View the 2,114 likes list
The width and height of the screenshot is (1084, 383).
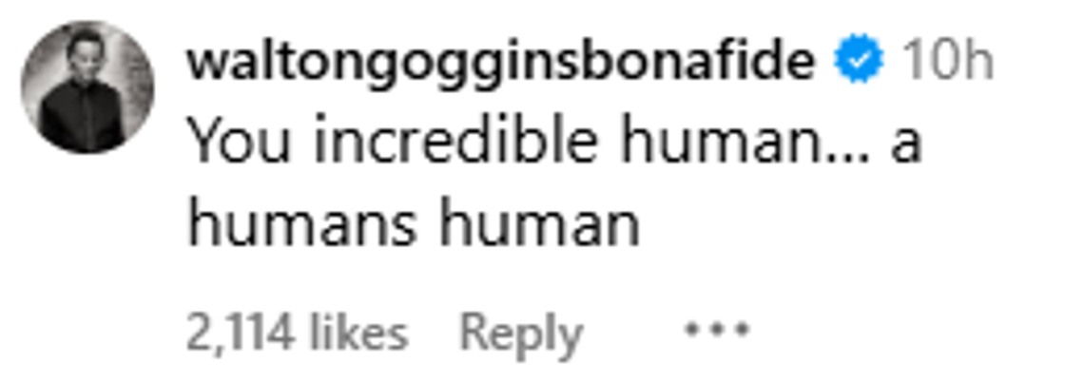coord(298,334)
